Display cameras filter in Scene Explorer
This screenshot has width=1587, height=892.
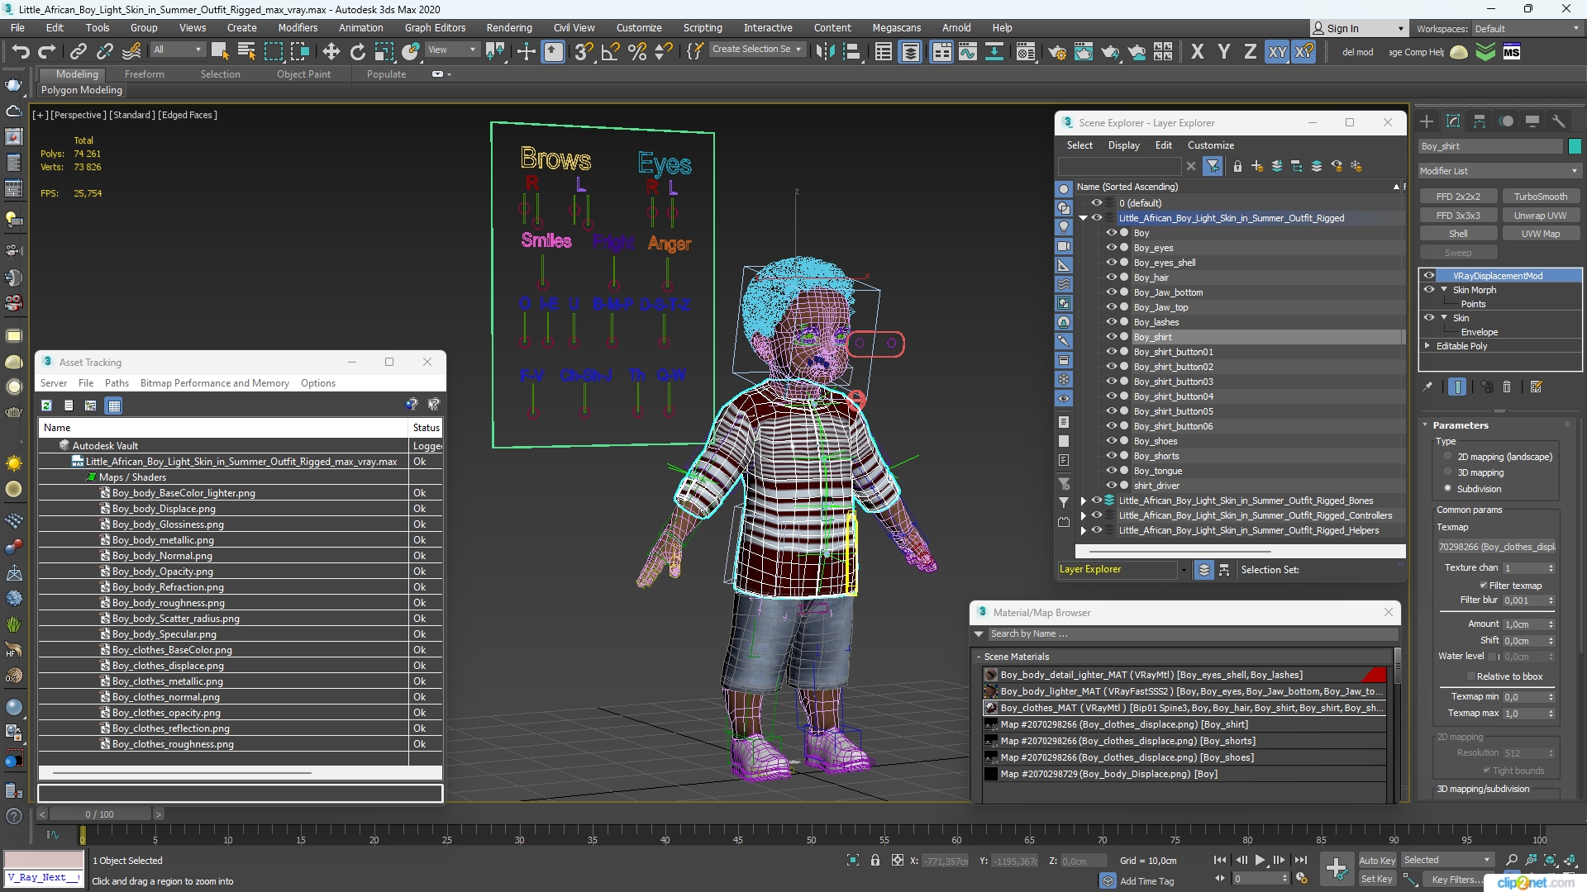click(1064, 245)
